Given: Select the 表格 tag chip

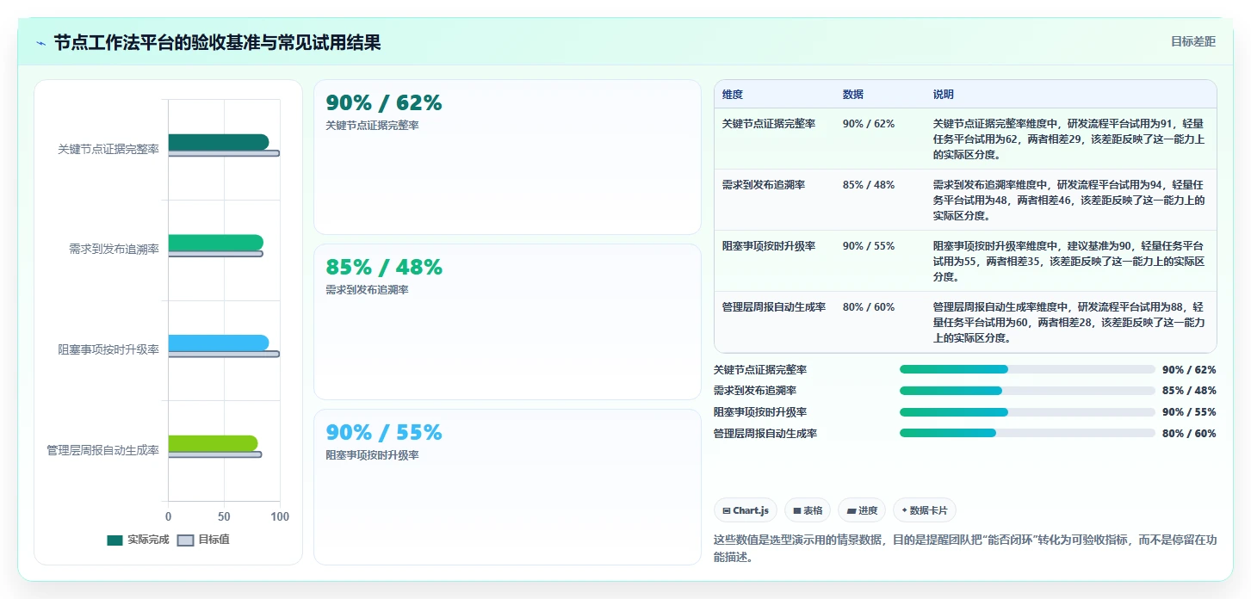Looking at the screenshot, I should click(x=808, y=510).
